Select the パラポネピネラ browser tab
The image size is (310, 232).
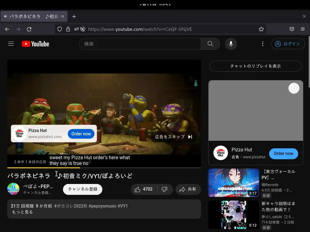pyautogui.click(x=34, y=16)
